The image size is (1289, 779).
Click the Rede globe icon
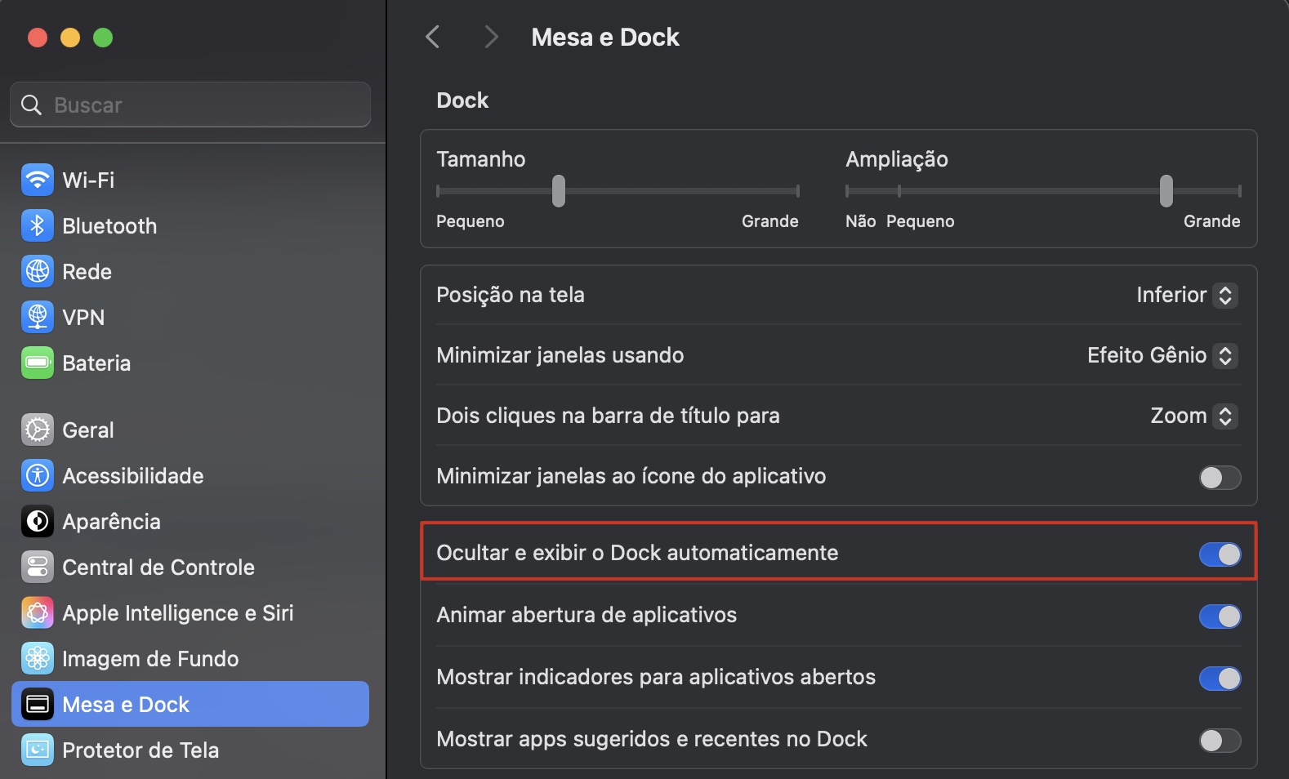click(38, 271)
